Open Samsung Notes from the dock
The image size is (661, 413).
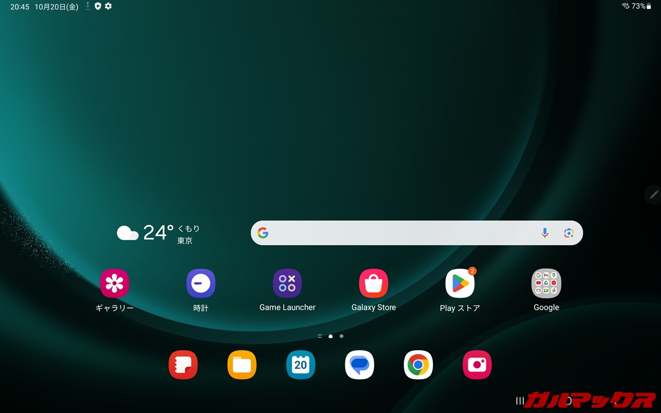(183, 365)
